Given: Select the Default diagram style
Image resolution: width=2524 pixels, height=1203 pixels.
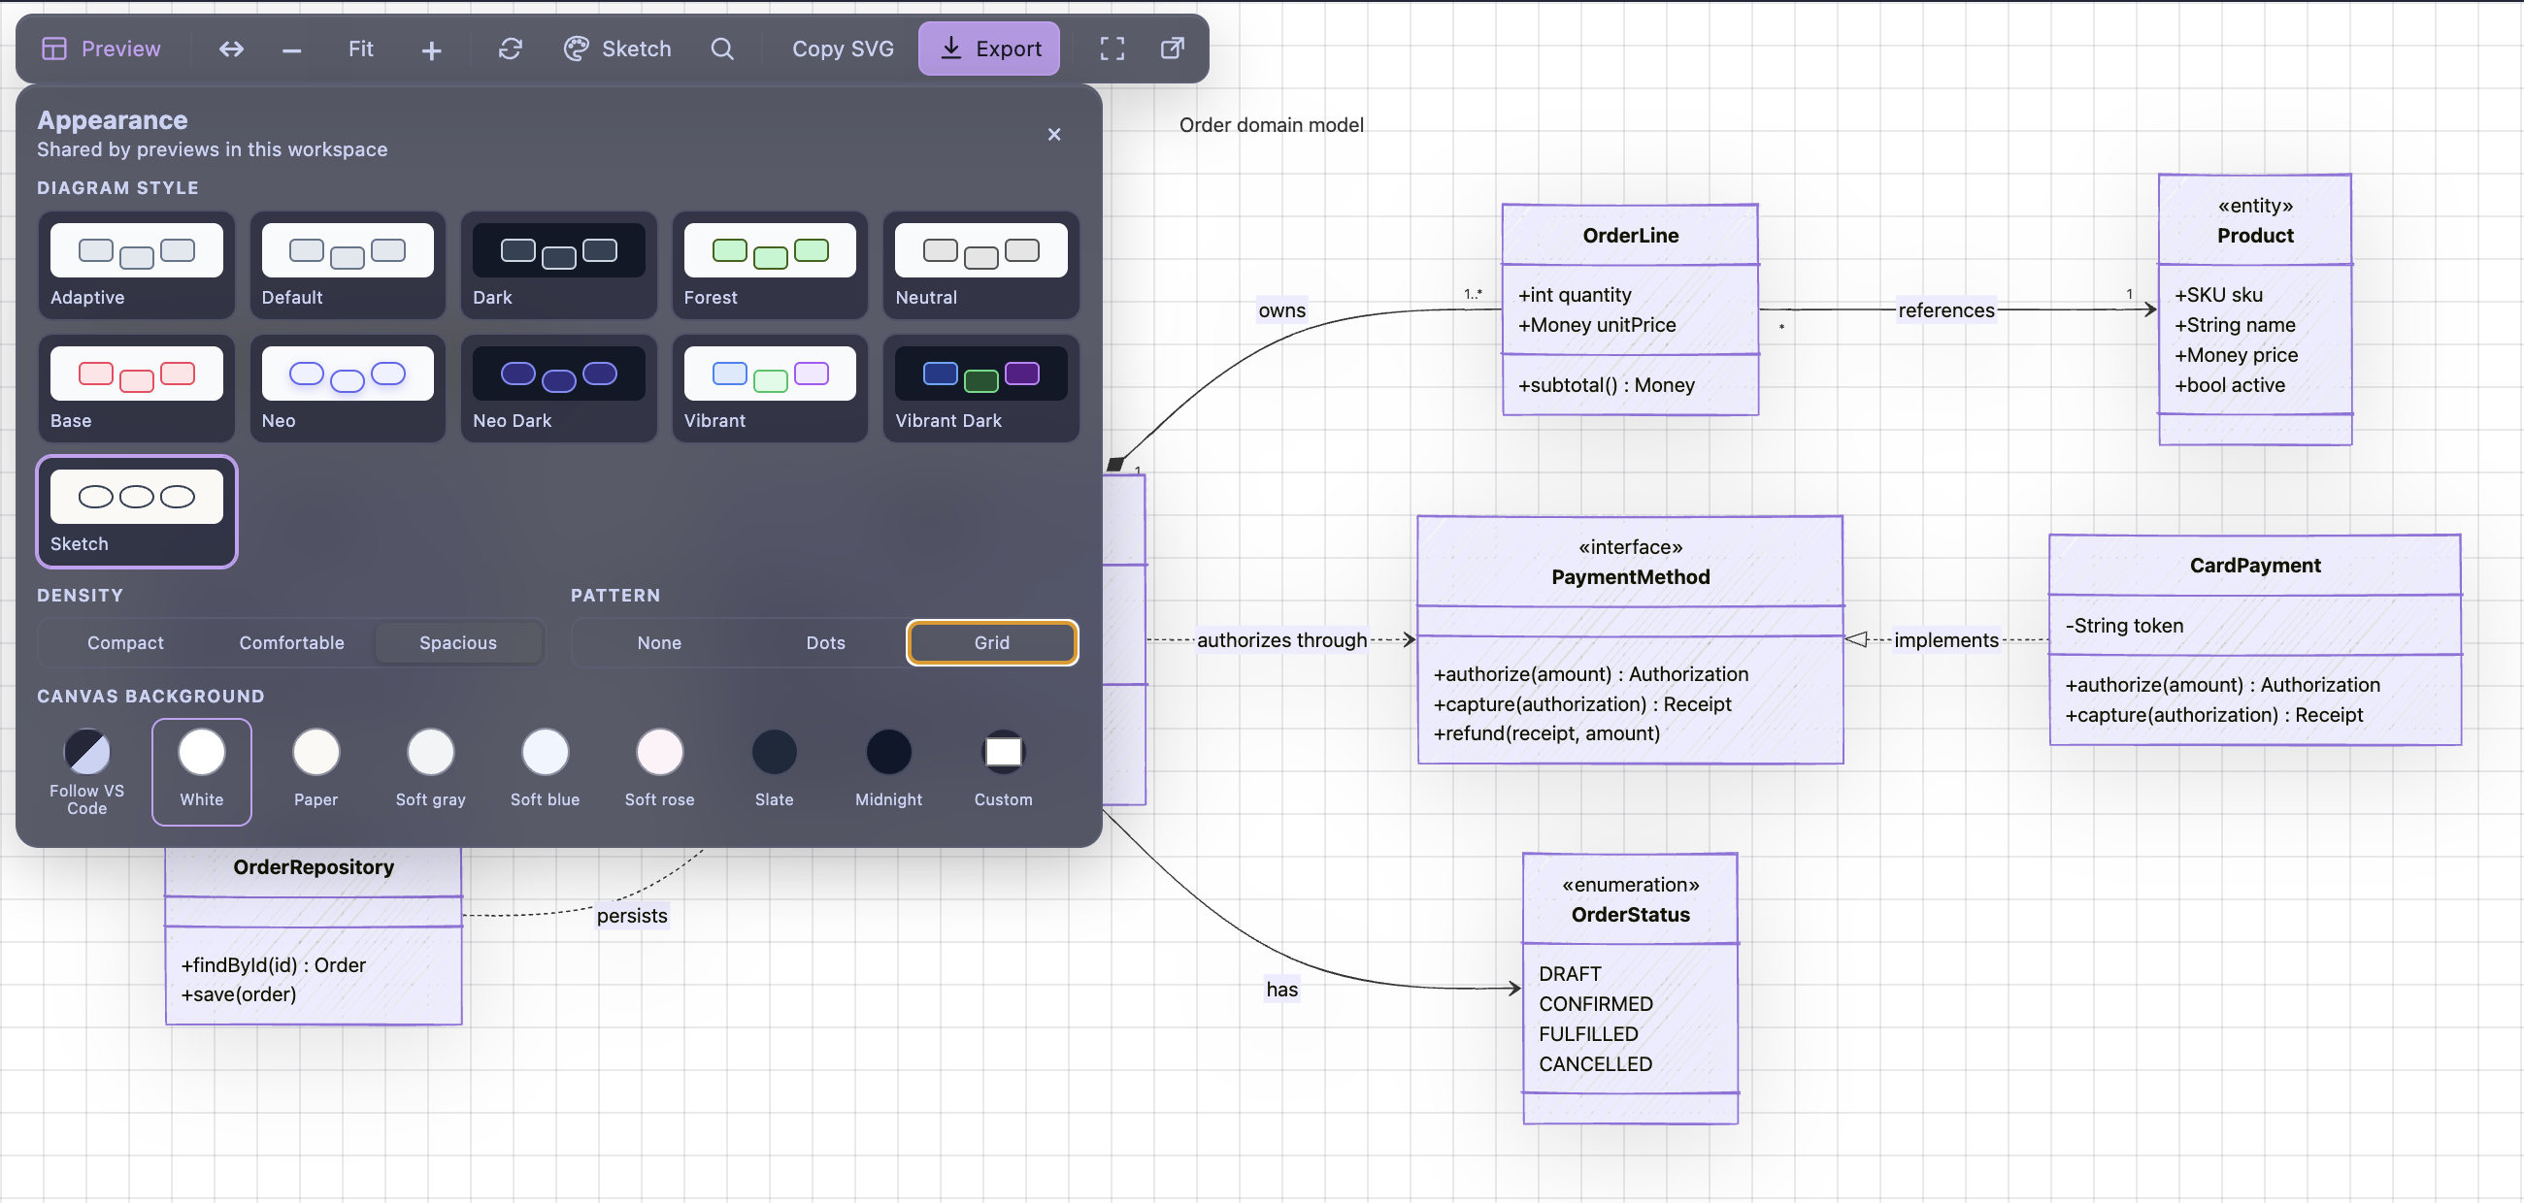Looking at the screenshot, I should [x=348, y=265].
